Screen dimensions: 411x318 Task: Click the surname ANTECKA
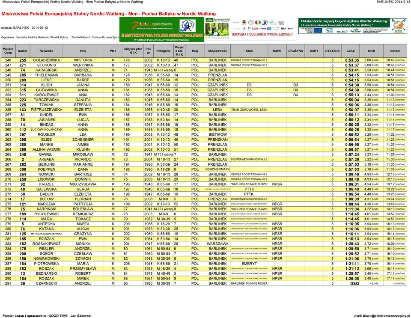pyautogui.click(x=46, y=224)
